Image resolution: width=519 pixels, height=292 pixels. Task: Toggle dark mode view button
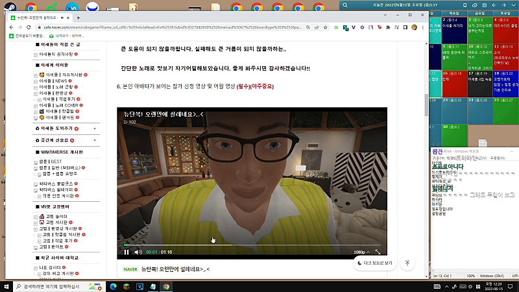tap(375, 263)
